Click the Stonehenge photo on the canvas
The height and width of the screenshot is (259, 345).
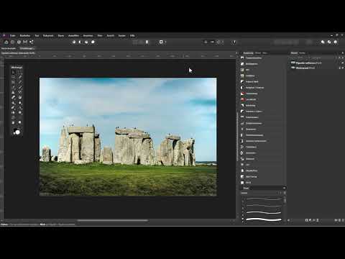click(128, 137)
